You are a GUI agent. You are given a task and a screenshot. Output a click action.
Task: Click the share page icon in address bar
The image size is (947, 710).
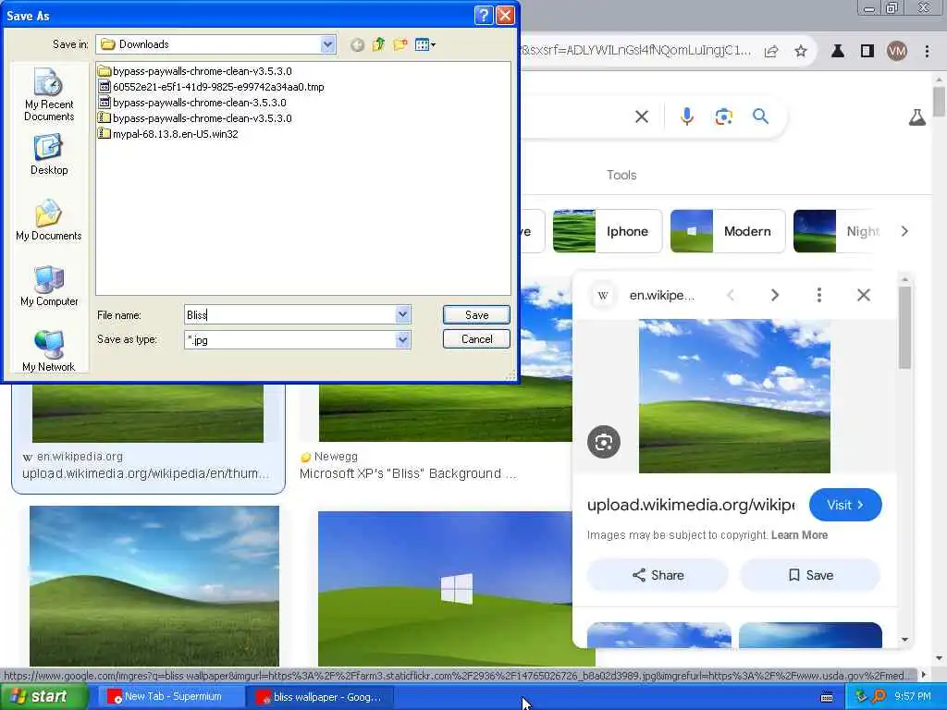[771, 52]
